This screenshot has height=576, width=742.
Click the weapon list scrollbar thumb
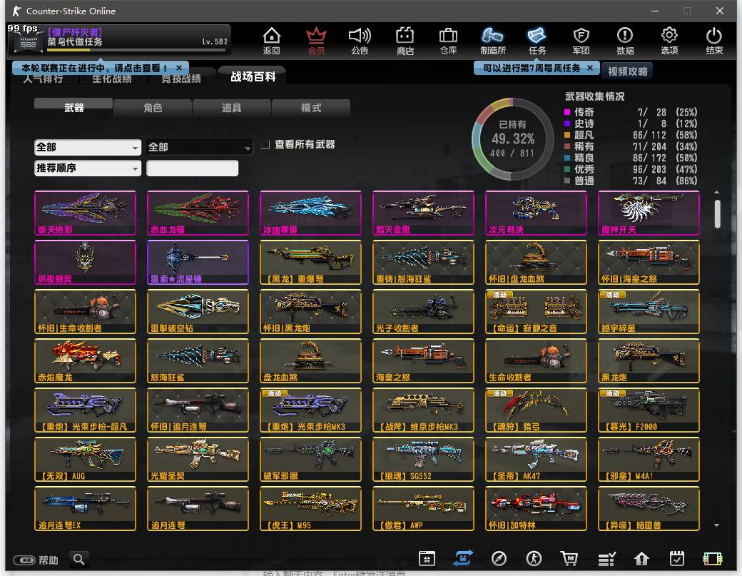click(x=718, y=213)
